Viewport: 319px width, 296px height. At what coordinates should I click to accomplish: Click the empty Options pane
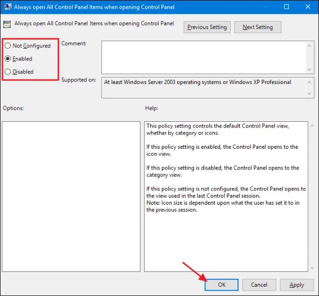coord(71,196)
